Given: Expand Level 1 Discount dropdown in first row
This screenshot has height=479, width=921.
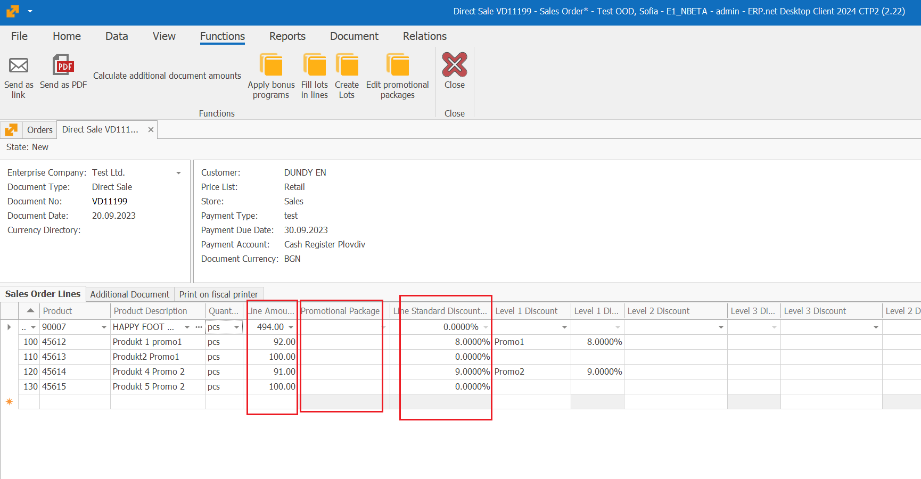Looking at the screenshot, I should pos(565,327).
